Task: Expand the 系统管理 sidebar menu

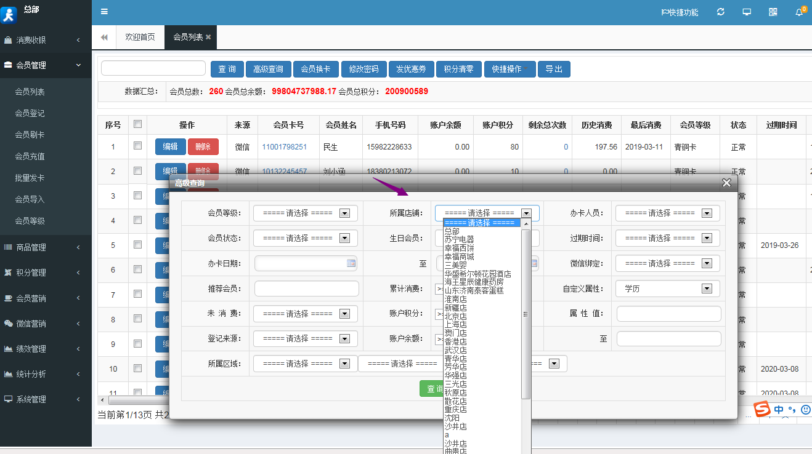Action: (46, 399)
